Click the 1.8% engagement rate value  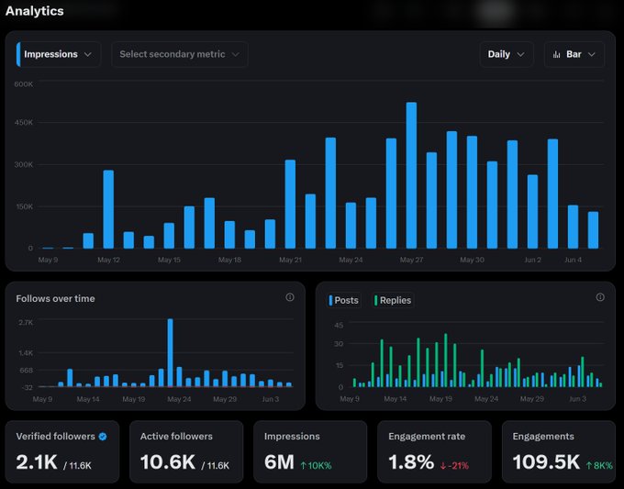click(x=411, y=462)
